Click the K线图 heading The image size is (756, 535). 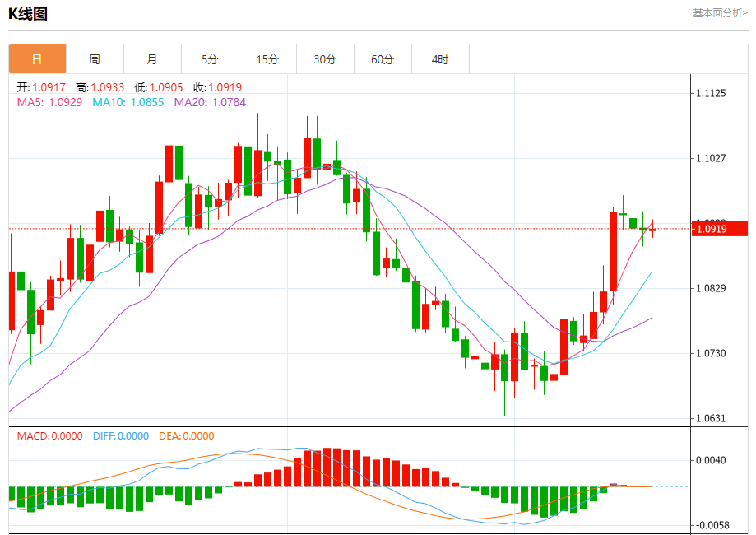tap(27, 14)
